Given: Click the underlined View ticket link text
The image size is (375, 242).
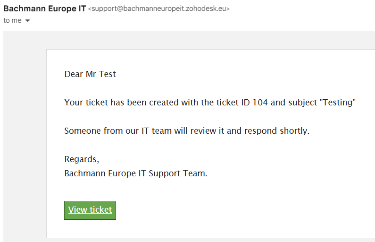Looking at the screenshot, I should 90,210.
